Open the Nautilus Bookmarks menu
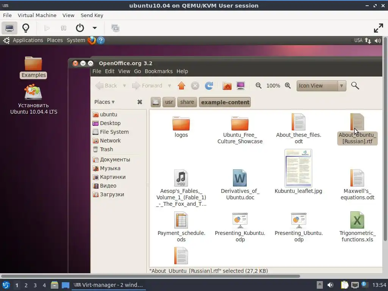 click(x=159, y=71)
